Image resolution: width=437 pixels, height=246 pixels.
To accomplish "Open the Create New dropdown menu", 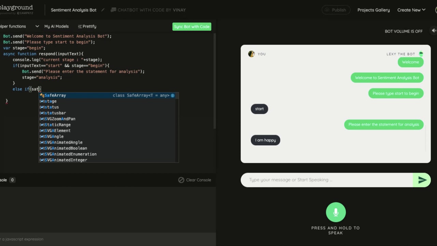I will 411,10.
